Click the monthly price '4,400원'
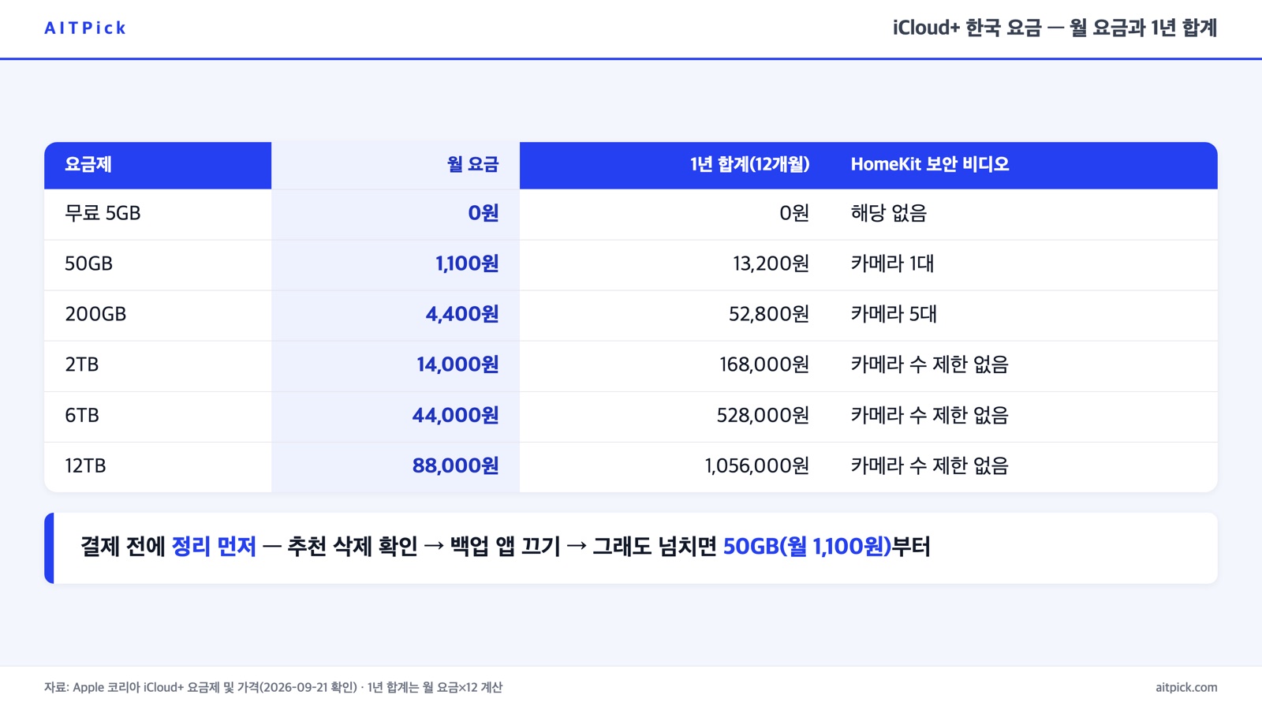 tap(462, 314)
